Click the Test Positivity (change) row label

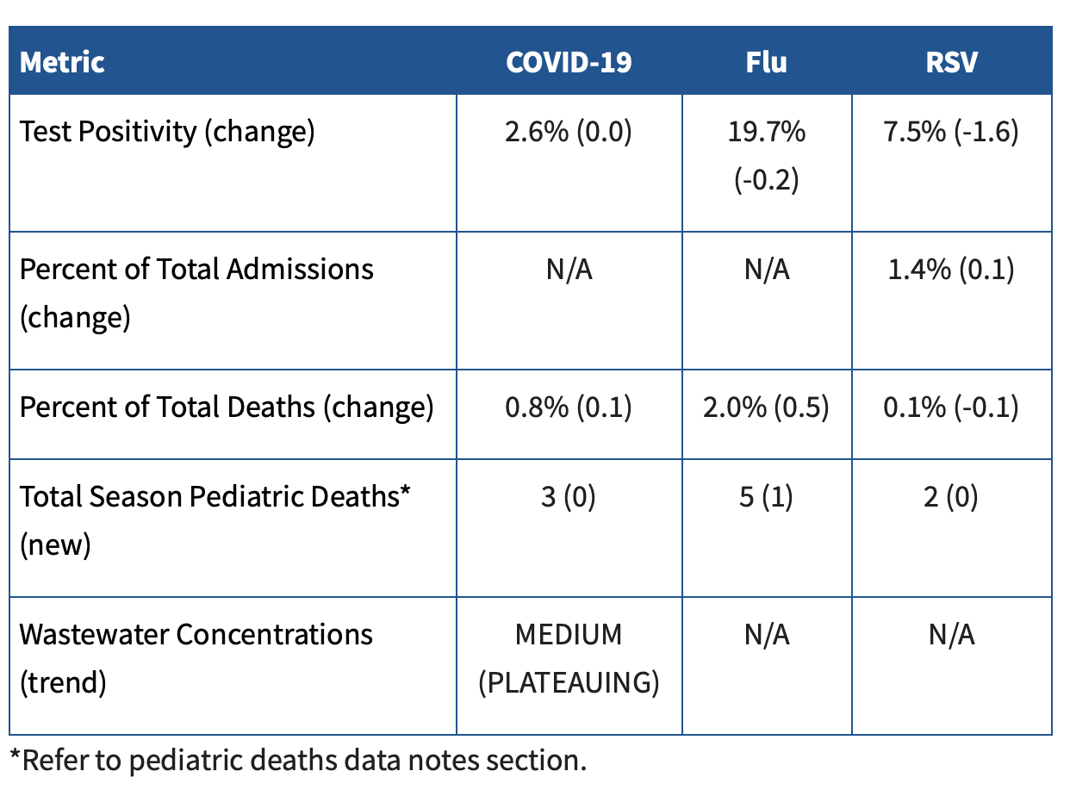pos(167,132)
